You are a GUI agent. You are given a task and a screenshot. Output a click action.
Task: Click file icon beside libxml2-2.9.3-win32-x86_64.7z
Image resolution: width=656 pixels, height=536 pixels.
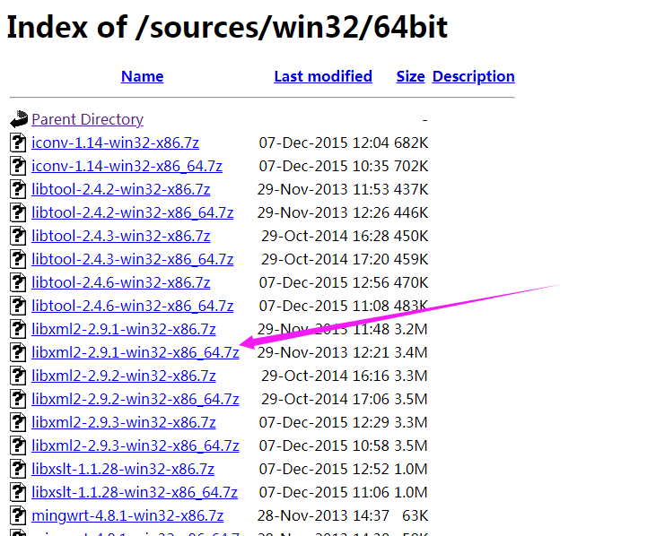click(18, 446)
